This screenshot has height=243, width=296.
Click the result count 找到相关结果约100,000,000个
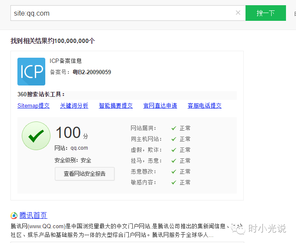[53, 41]
